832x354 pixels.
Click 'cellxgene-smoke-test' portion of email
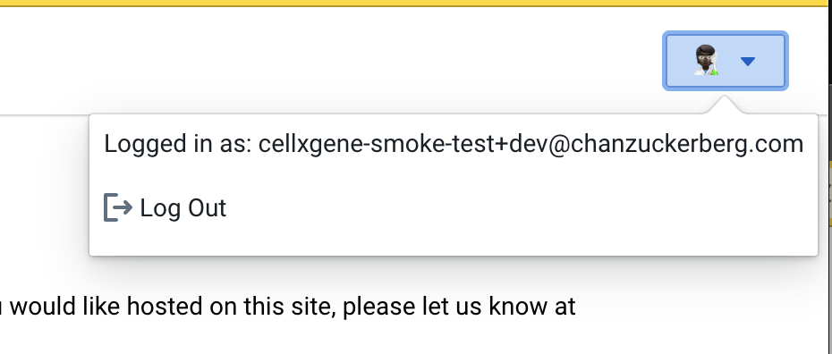point(377,144)
